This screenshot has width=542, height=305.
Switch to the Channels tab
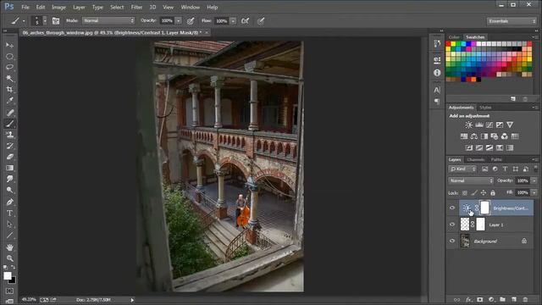pos(476,160)
